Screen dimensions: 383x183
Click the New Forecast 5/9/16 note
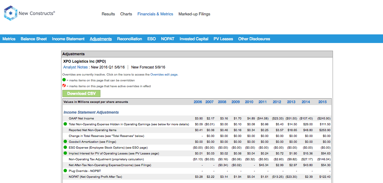[148, 67]
